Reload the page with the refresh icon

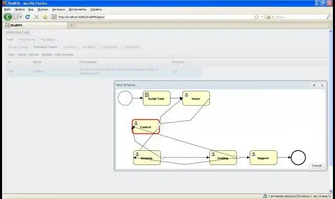(x=28, y=17)
